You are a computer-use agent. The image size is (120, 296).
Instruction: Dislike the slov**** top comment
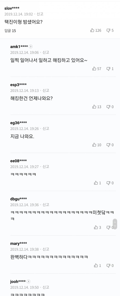(x=110, y=30)
